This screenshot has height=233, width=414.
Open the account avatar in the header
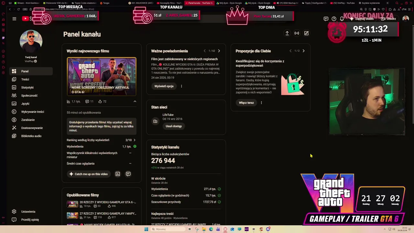406,19
